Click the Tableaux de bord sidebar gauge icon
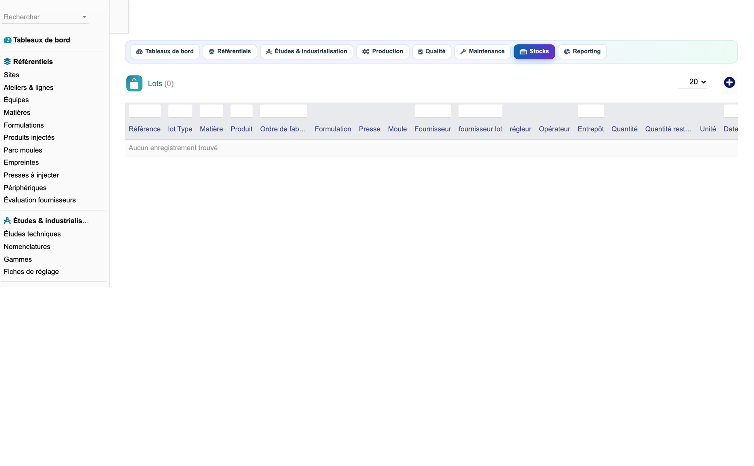 tap(7, 40)
